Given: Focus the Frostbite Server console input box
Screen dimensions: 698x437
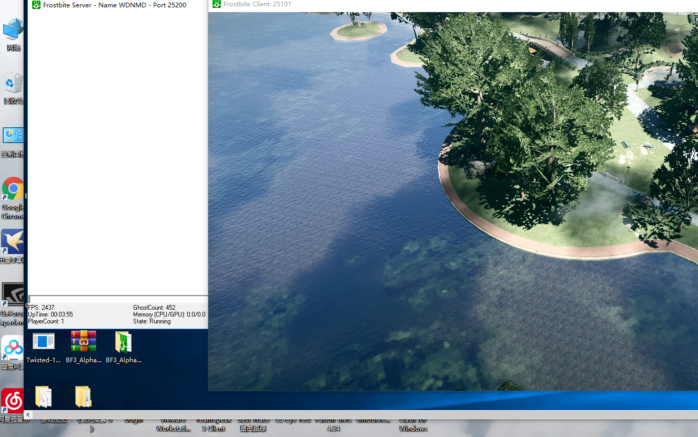Looking at the screenshot, I should [x=118, y=300].
